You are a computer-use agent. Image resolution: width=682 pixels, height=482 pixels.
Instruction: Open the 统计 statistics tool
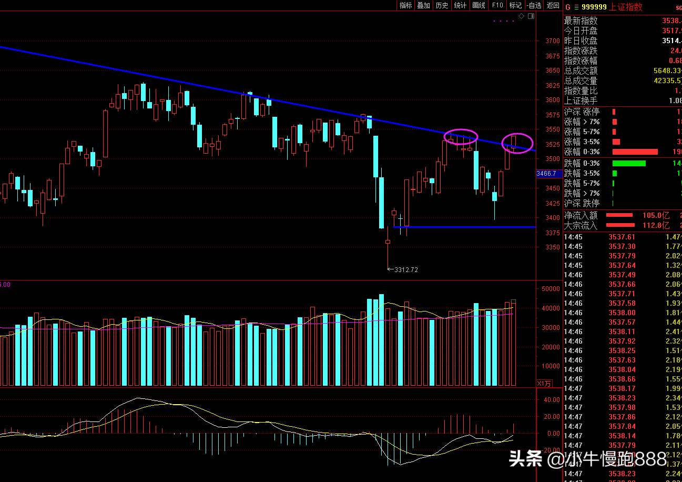click(460, 5)
